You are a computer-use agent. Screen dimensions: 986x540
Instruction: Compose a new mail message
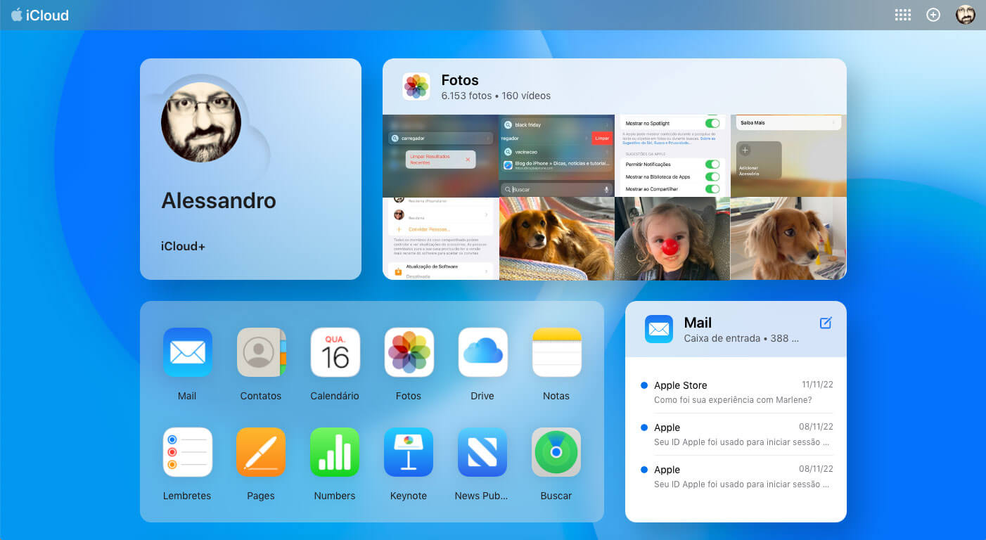point(826,323)
